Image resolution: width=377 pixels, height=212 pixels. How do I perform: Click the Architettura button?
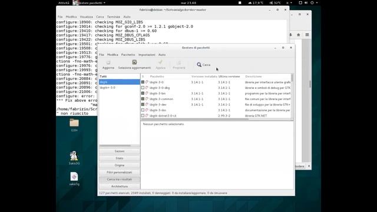120,186
